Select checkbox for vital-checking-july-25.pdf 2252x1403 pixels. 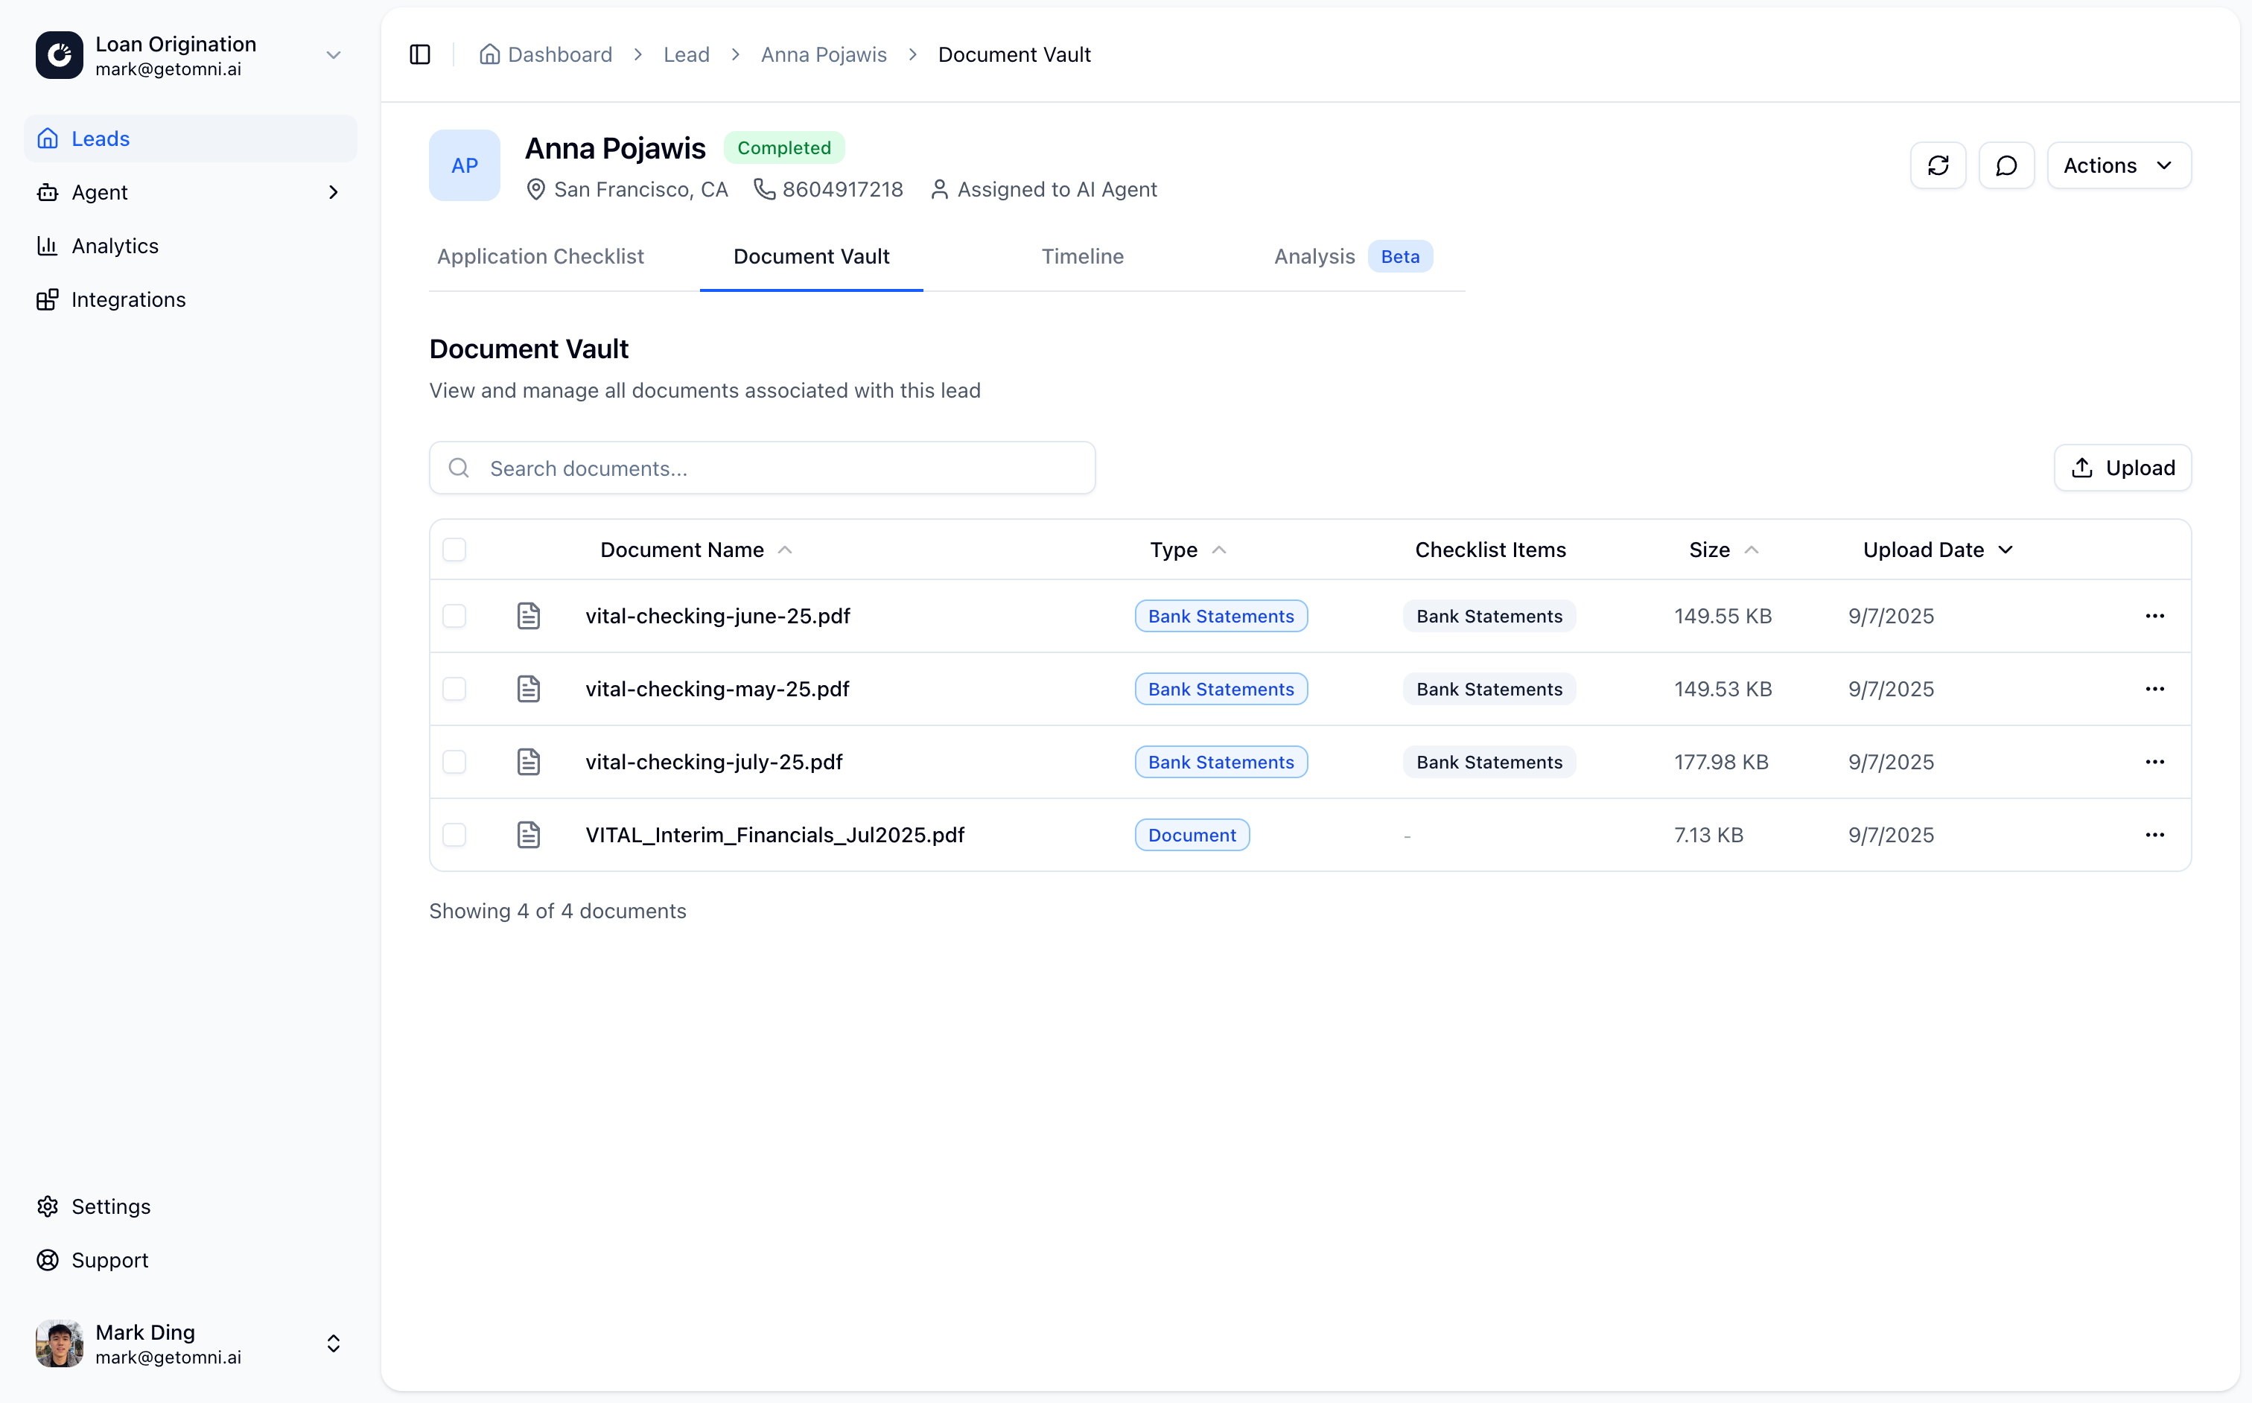(454, 762)
